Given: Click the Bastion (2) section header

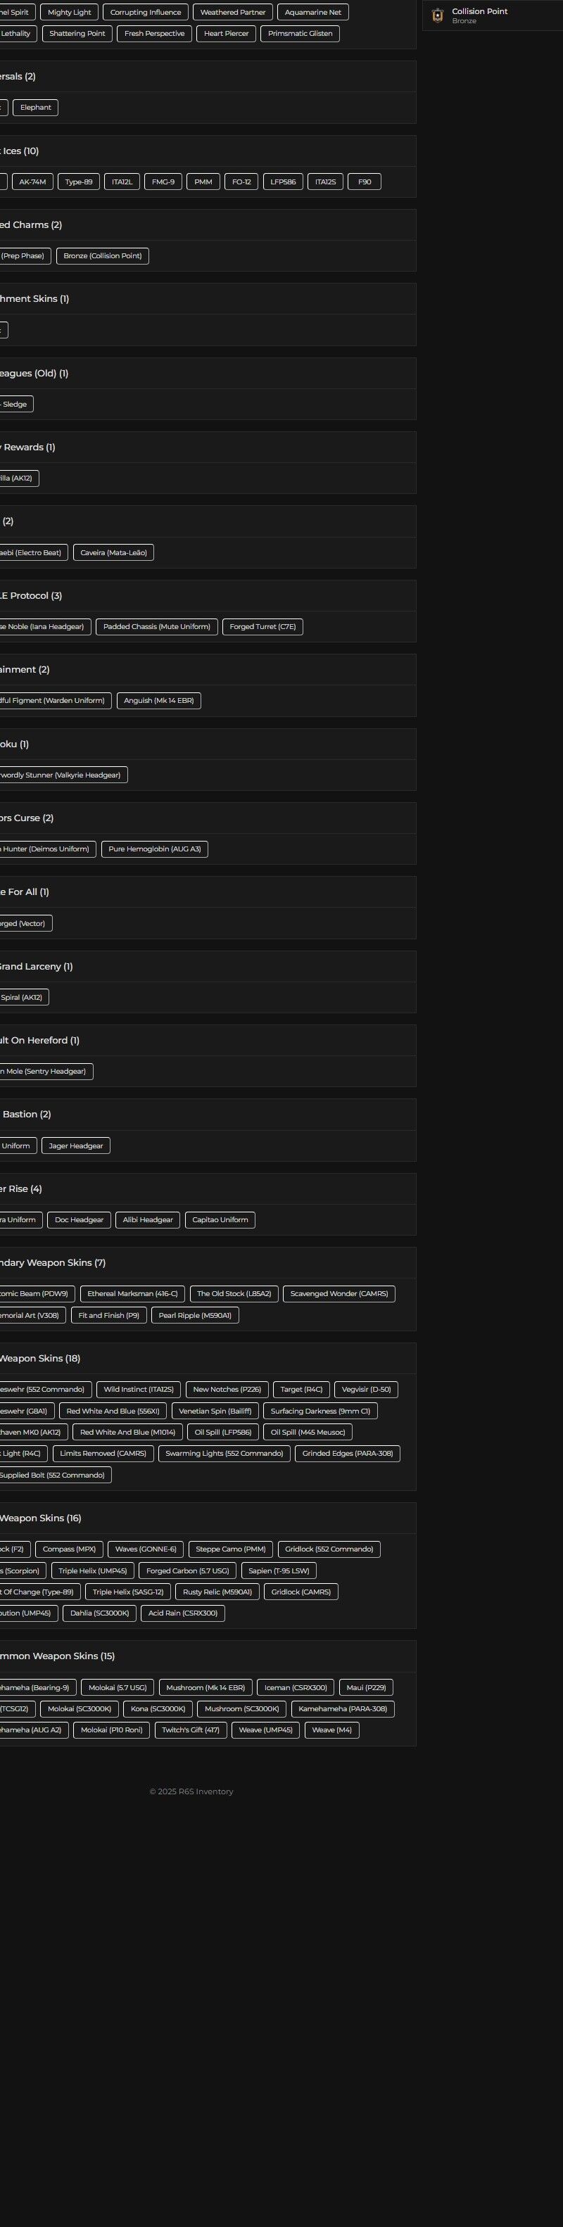Looking at the screenshot, I should (x=26, y=1115).
